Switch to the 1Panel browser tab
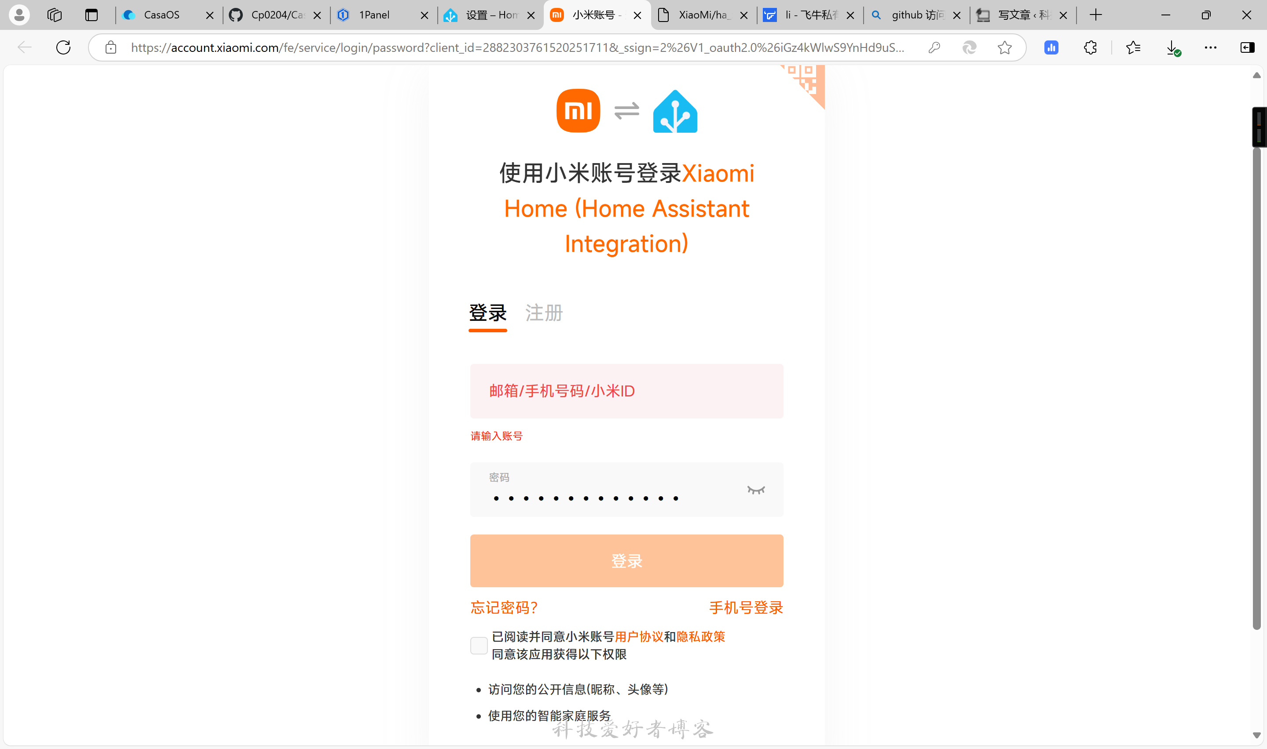Screen dimensions: 1267x749 [374, 15]
